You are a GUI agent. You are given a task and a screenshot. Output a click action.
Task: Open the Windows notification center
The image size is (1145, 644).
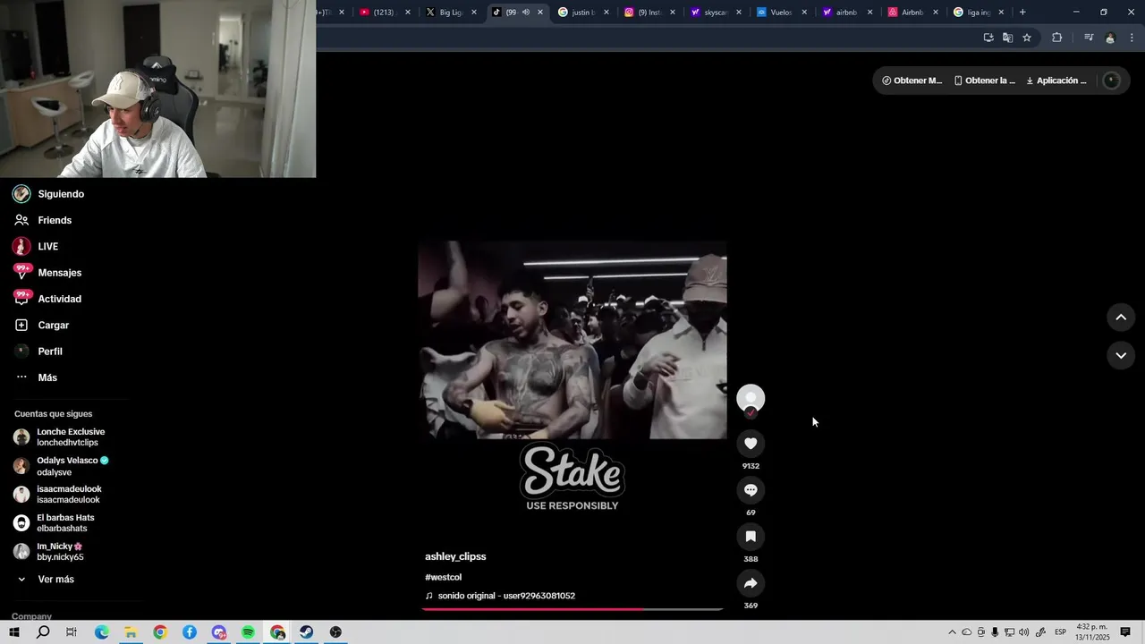[1125, 632]
